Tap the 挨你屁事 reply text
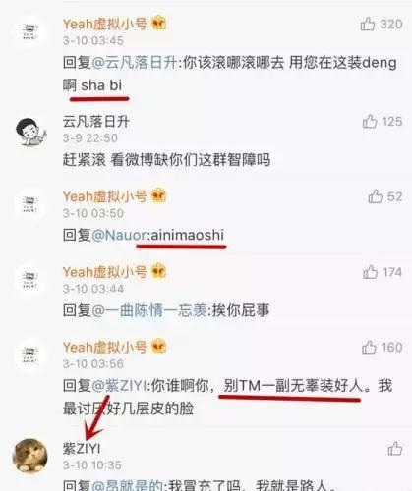This screenshot has height=491, width=412. point(241,310)
